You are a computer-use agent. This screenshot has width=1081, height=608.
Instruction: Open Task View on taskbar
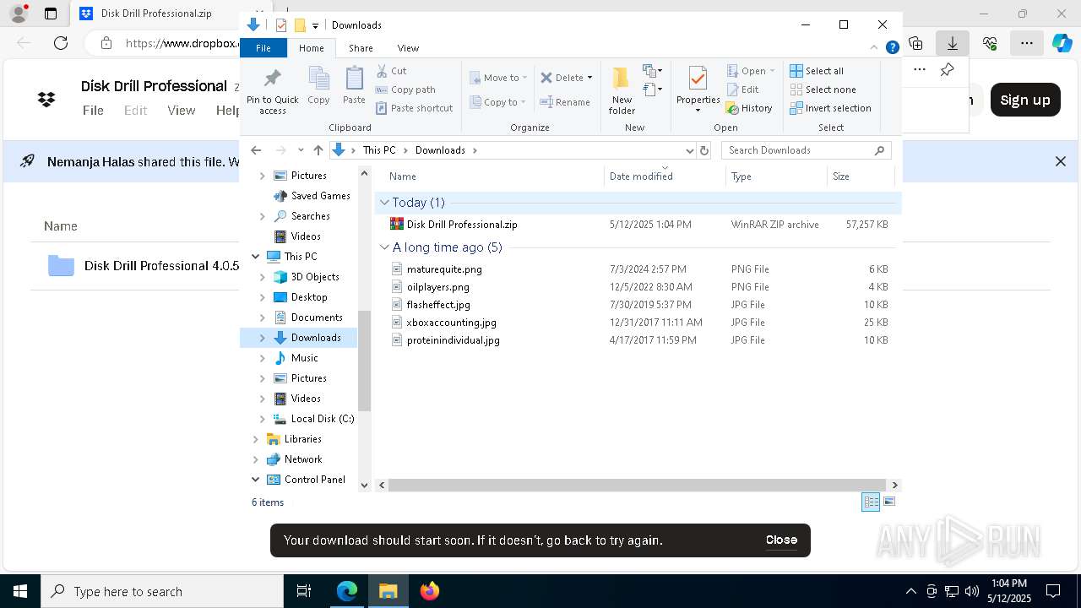pos(304,591)
